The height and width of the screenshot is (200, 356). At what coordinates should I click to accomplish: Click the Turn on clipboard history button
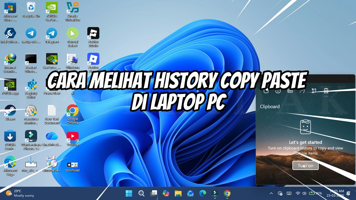pyautogui.click(x=305, y=166)
